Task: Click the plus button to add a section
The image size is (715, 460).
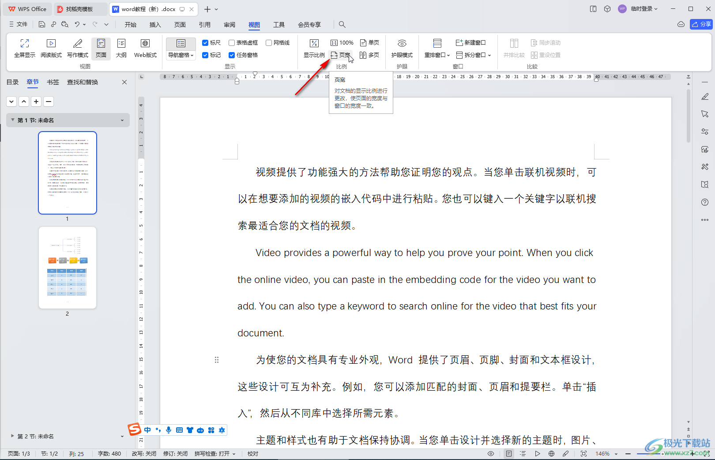Action: tap(36, 102)
